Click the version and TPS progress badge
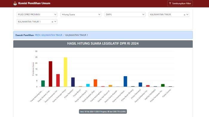Screen dimensions: 209x117 coord(103,112)
